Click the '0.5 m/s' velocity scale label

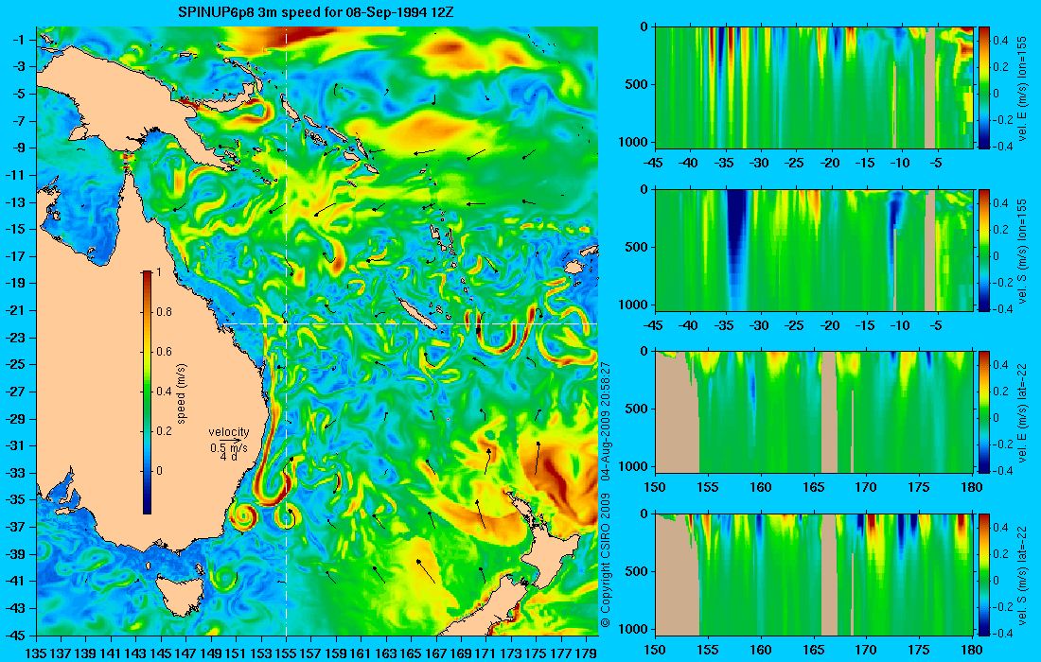pyautogui.click(x=228, y=448)
